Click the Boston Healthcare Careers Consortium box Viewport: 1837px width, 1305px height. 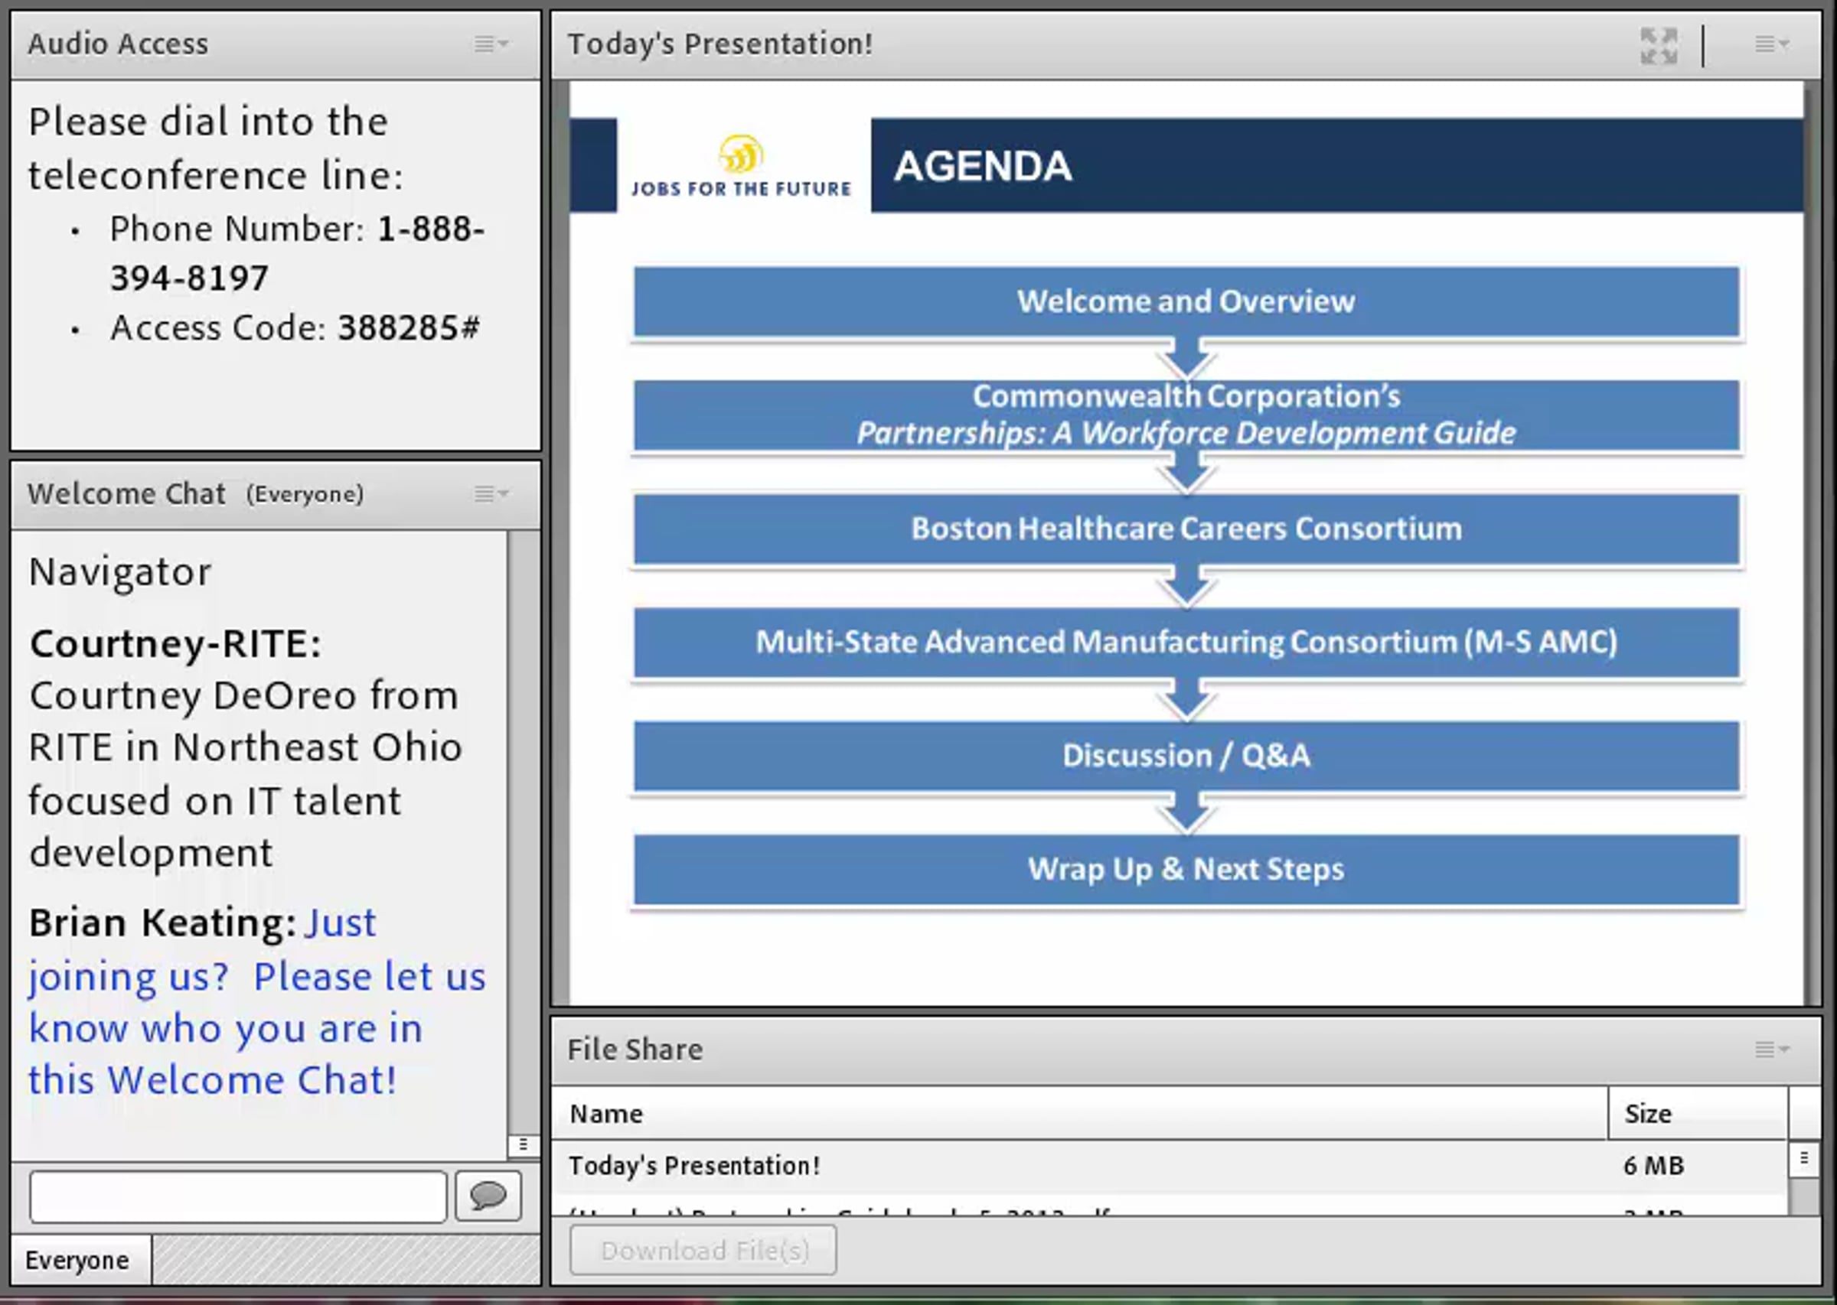(x=1186, y=529)
